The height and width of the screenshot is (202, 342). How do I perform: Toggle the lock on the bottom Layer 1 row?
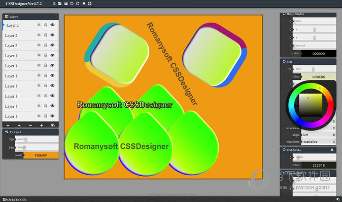[46, 116]
